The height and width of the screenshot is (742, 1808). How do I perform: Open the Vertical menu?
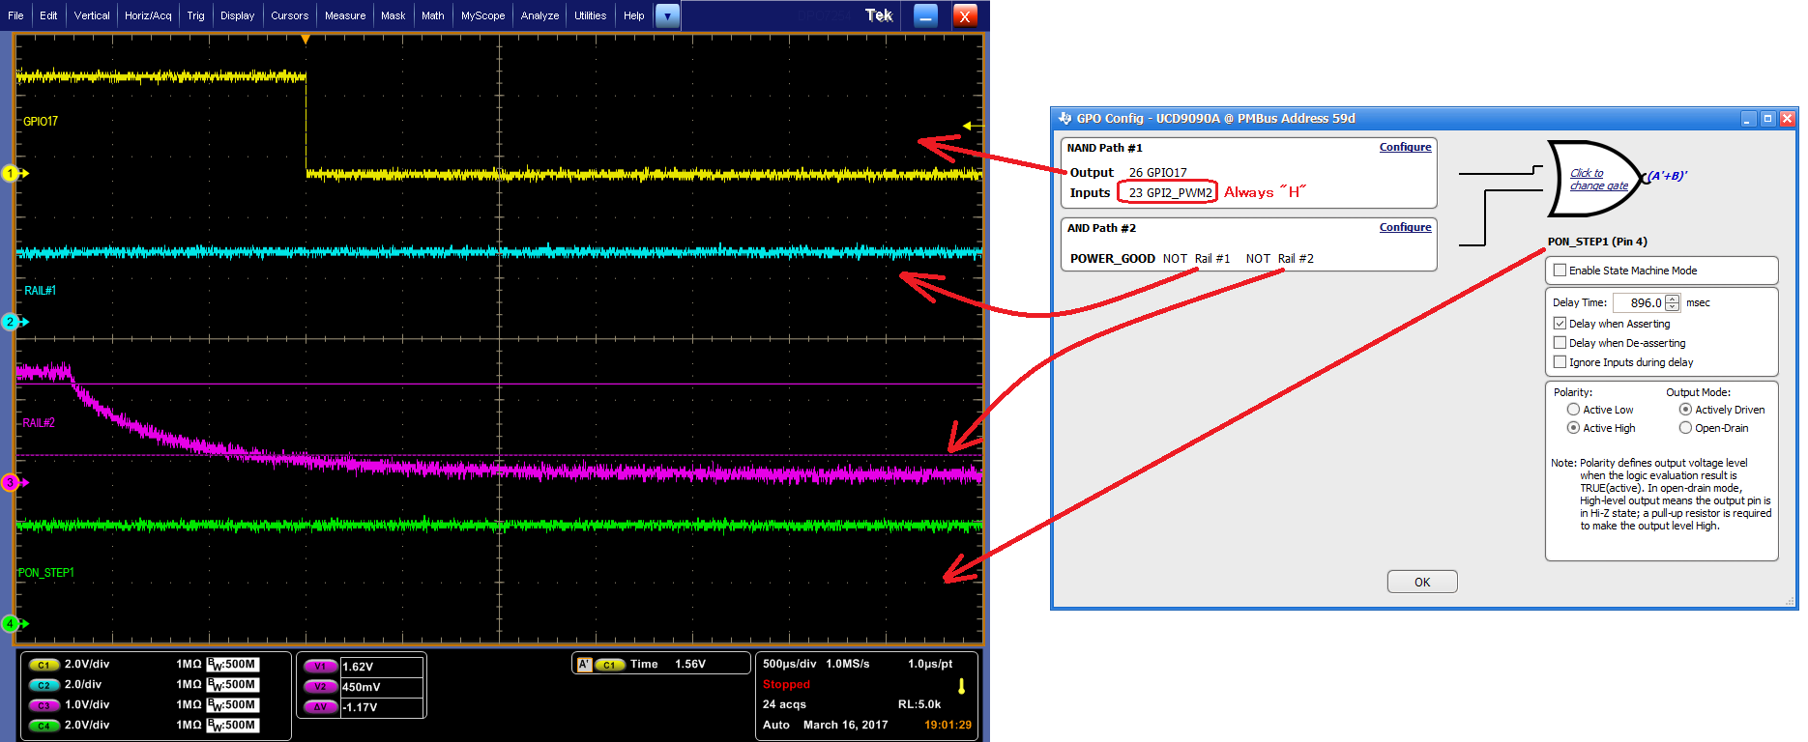[92, 15]
